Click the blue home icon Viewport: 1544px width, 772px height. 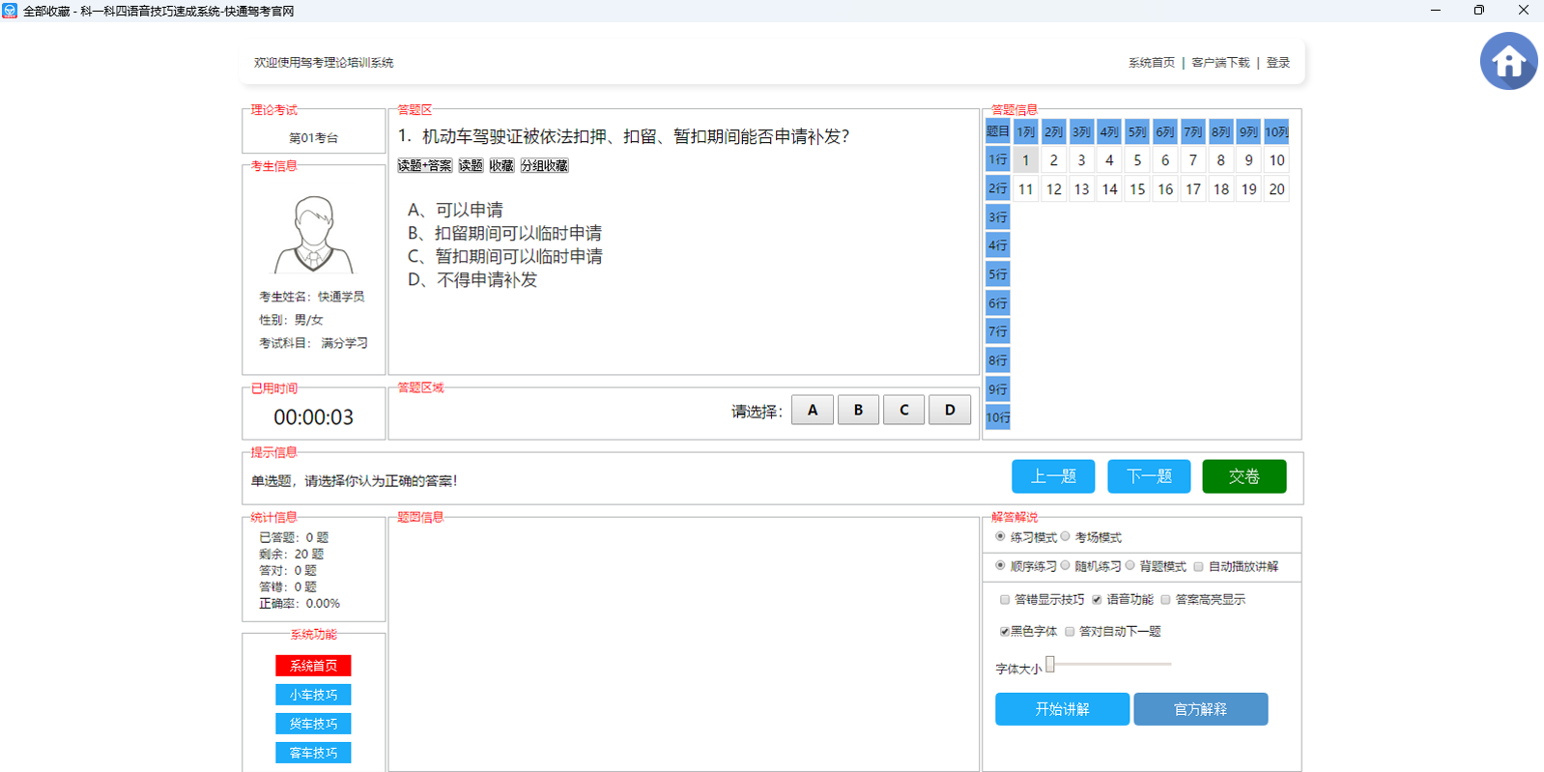(1508, 61)
